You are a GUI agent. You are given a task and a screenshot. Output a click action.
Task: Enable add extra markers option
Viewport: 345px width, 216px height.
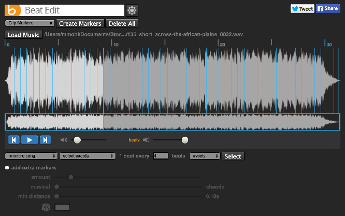click(x=7, y=167)
